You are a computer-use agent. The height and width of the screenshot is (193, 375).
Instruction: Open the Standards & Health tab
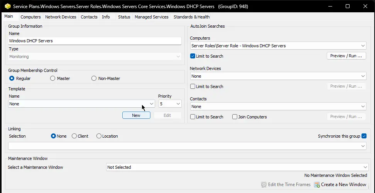tap(192, 17)
